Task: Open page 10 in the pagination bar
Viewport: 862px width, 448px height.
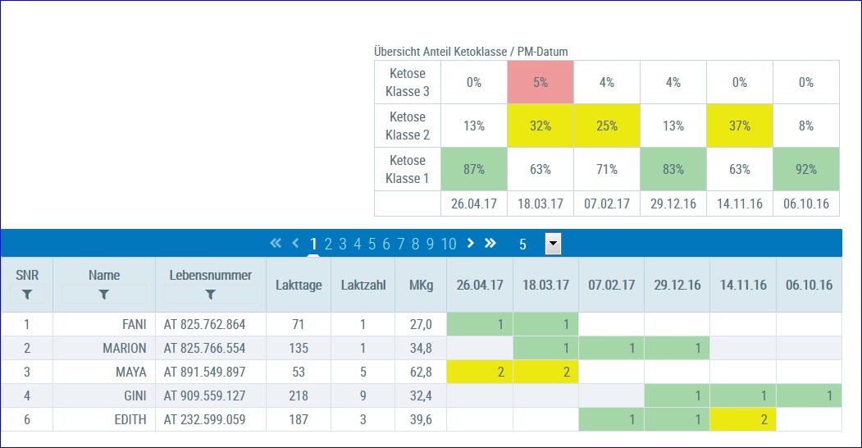Action: point(448,244)
